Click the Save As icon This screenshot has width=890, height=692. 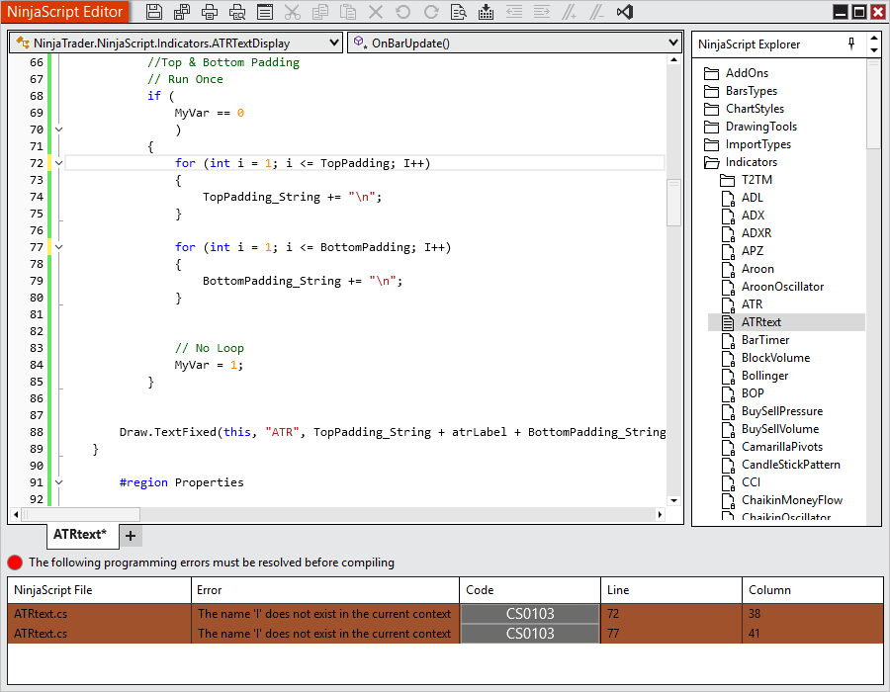pos(182,13)
